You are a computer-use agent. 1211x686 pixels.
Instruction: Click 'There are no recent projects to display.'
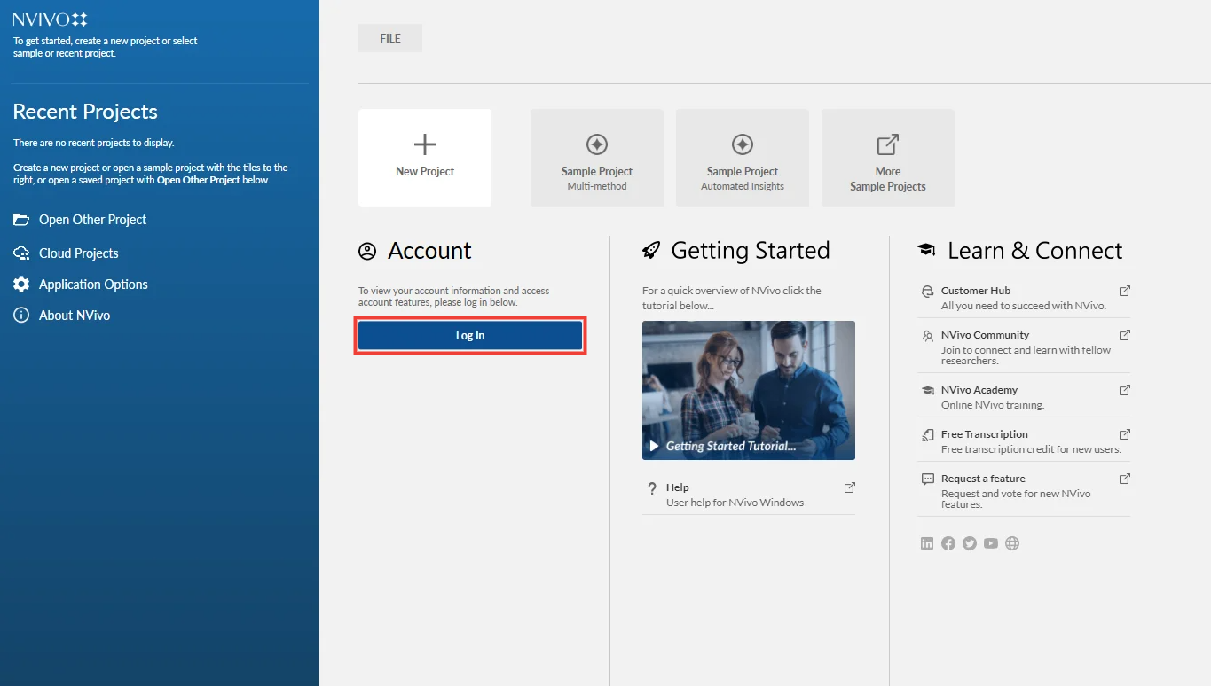(94, 143)
